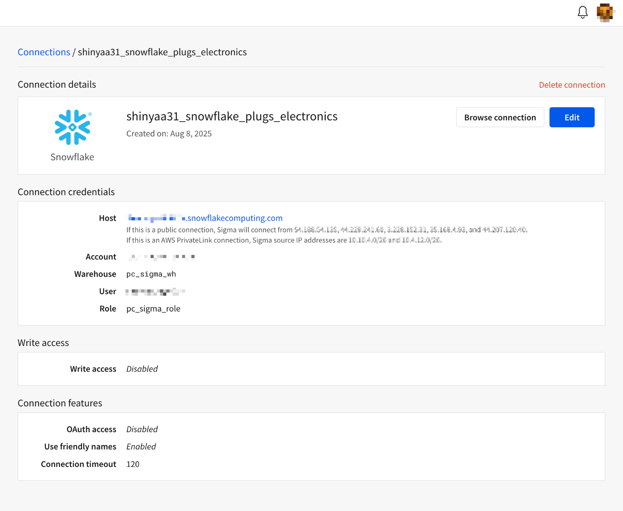Viewport: 623px width, 511px height.
Task: Click the Connection timeout label
Action: coord(78,464)
